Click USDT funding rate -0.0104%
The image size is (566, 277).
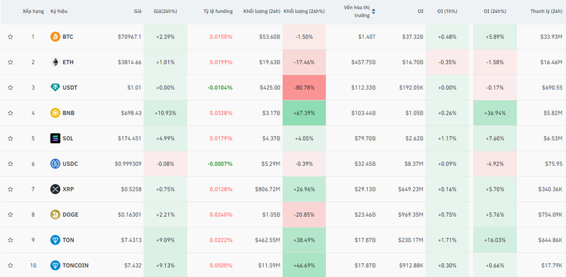click(x=219, y=88)
